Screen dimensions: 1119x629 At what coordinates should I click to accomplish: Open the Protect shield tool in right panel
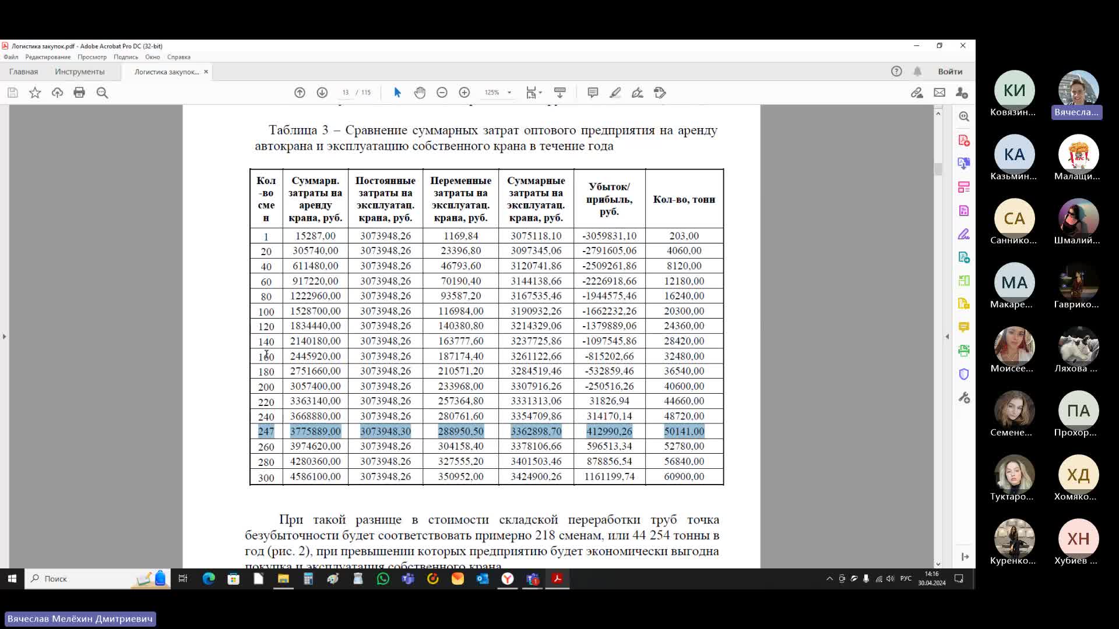pyautogui.click(x=964, y=374)
